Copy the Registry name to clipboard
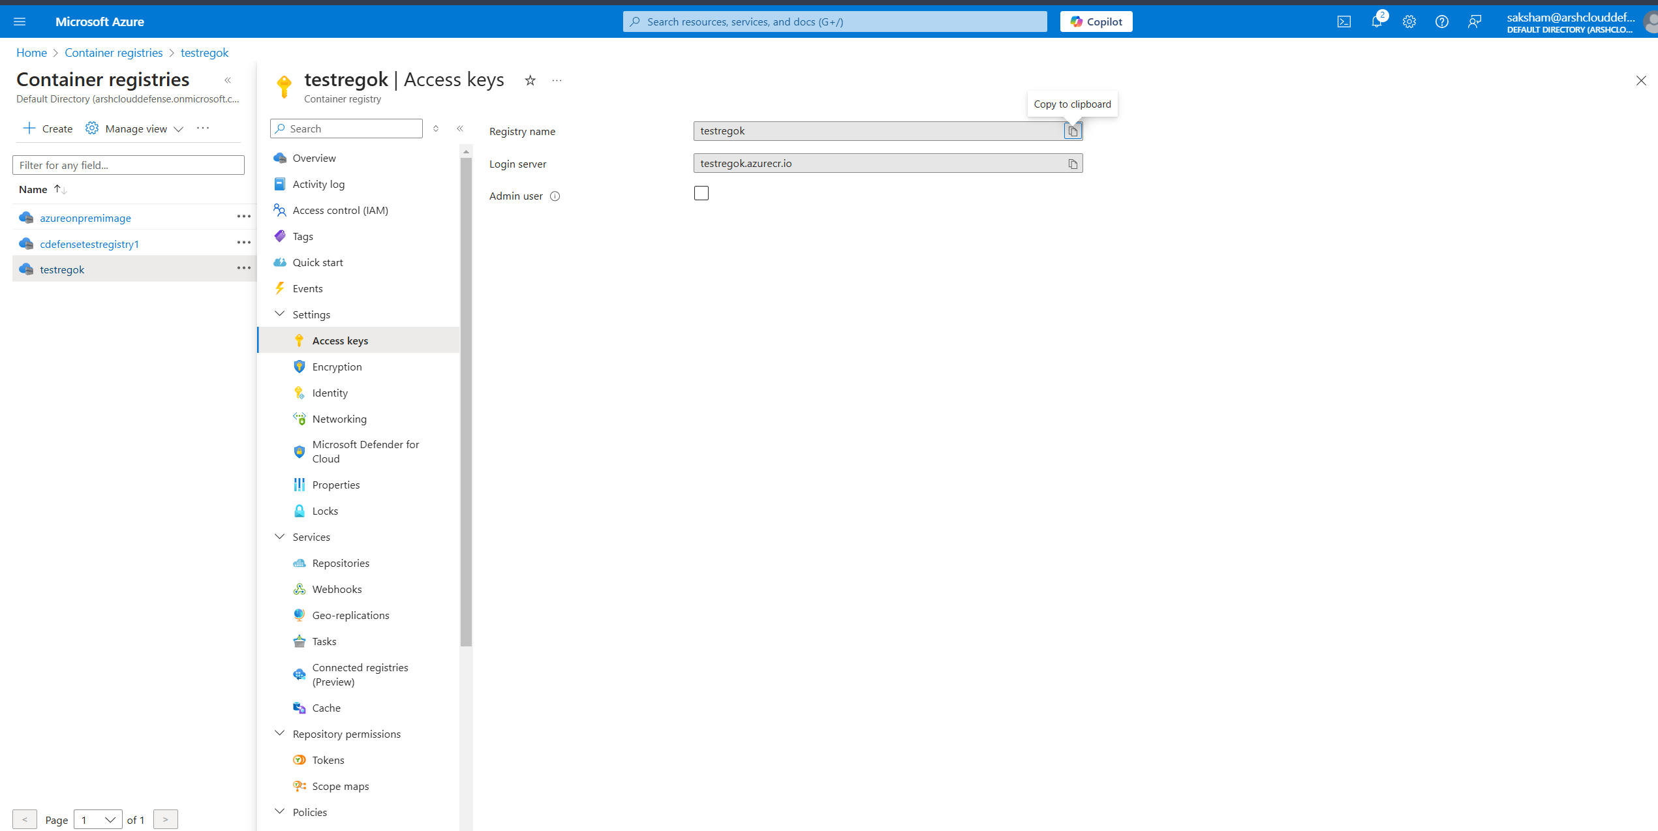Viewport: 1658px width, 831px height. point(1073,131)
